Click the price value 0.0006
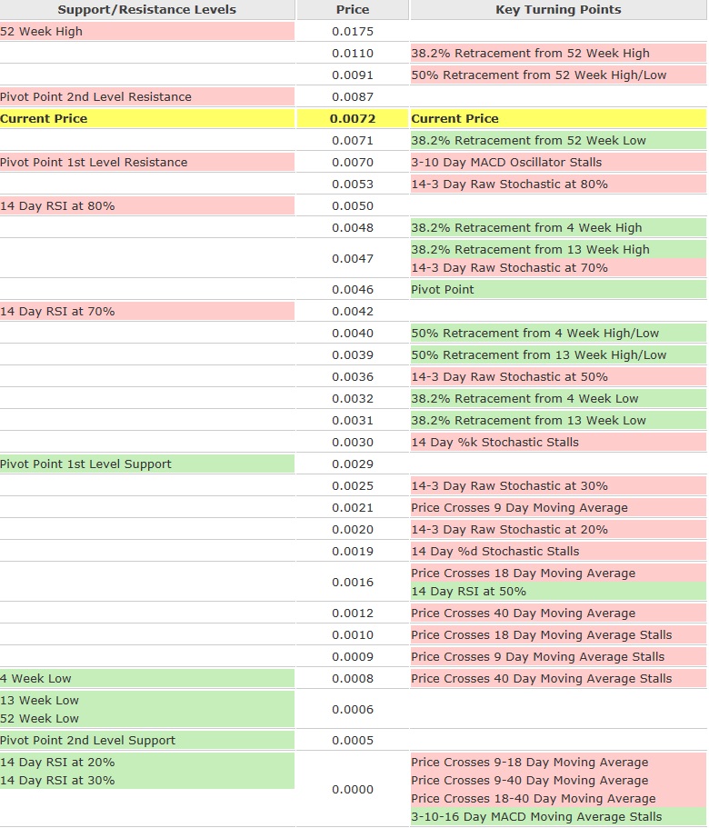This screenshot has width=709, height=828. point(353,710)
